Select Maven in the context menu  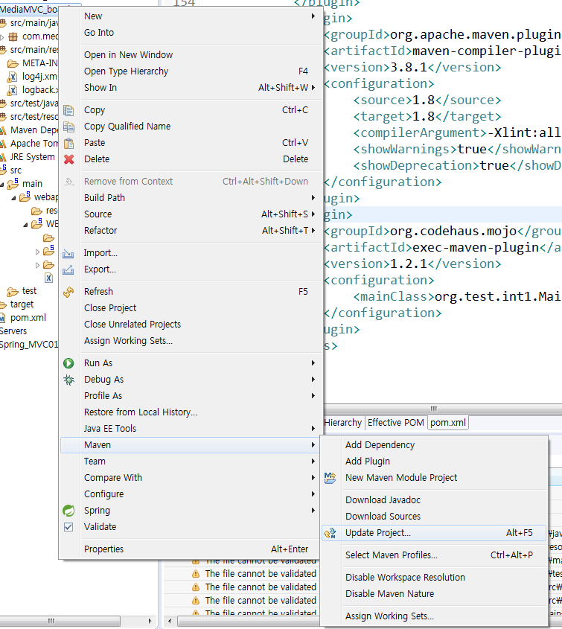[x=191, y=445]
